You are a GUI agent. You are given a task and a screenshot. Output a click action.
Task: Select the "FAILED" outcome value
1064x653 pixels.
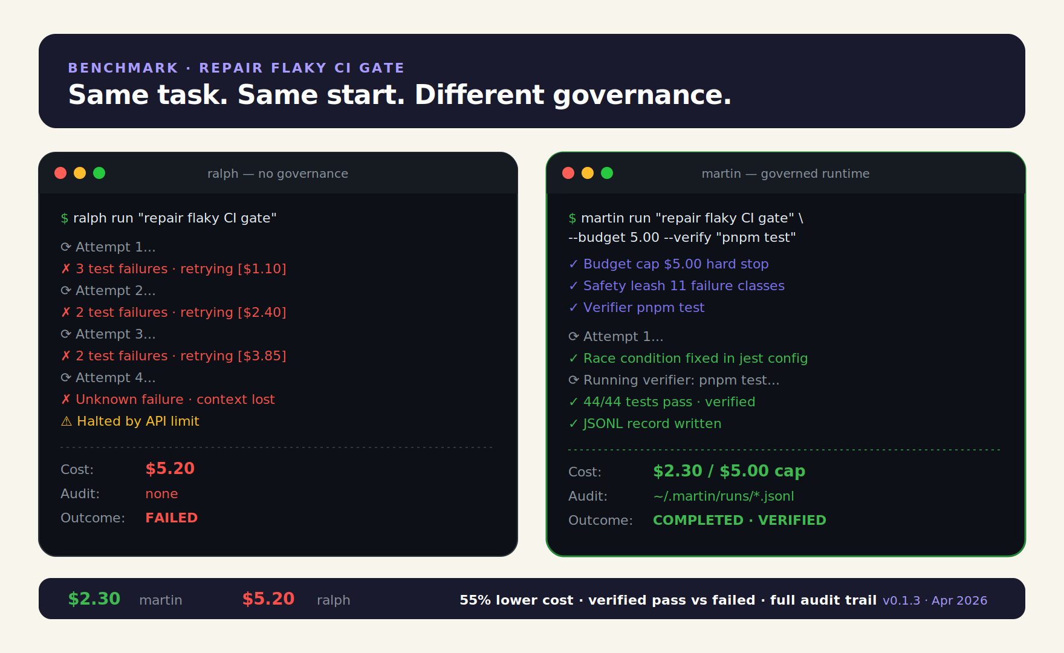pos(172,518)
